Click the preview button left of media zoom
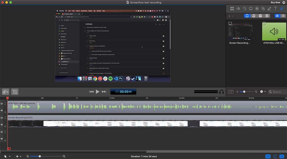Image resolution: width=287 pixels, height=159 pixels. point(231,92)
